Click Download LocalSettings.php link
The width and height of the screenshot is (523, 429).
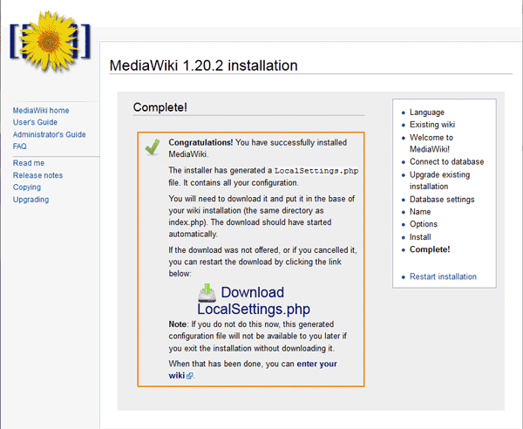[x=254, y=301]
